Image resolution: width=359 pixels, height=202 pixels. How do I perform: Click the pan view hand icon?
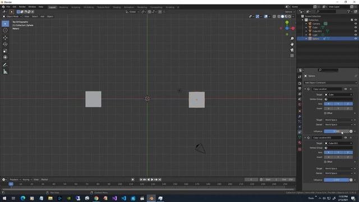(292, 44)
